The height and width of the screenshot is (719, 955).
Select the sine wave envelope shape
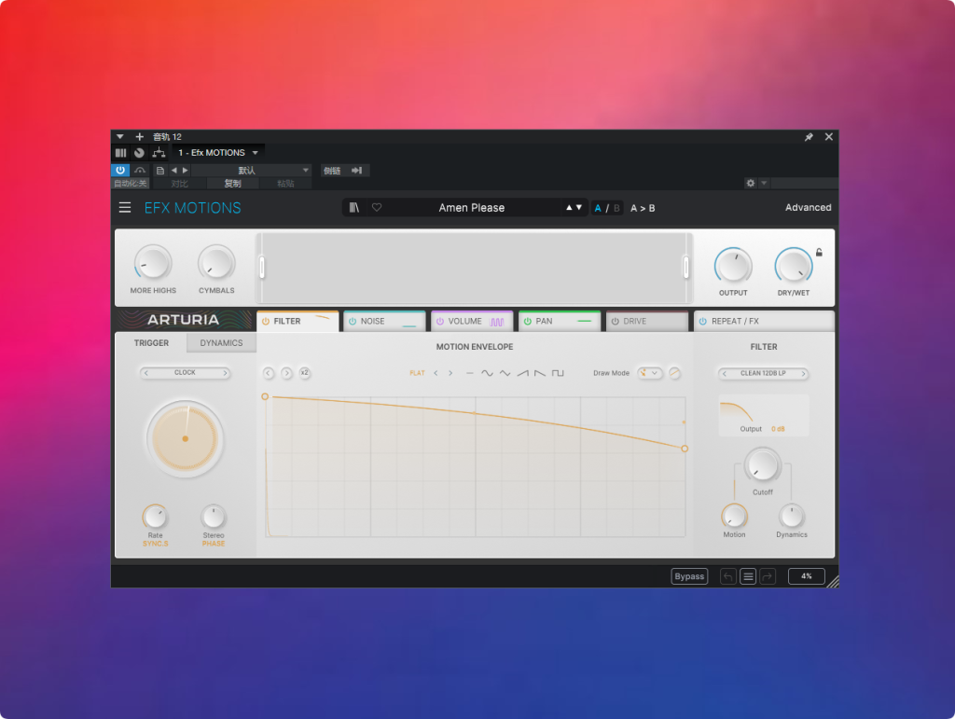(487, 373)
